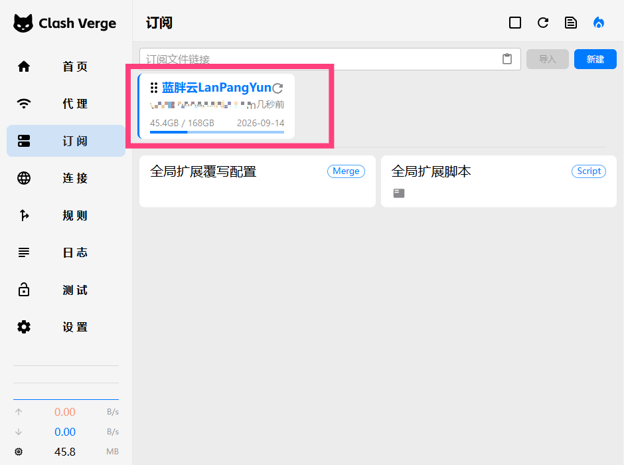Switch to 连接 connections page
624x465 pixels.
tap(66, 178)
